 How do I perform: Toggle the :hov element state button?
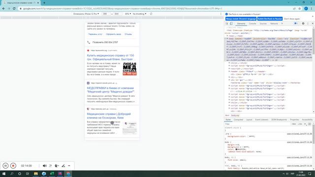[x=294, y=124]
